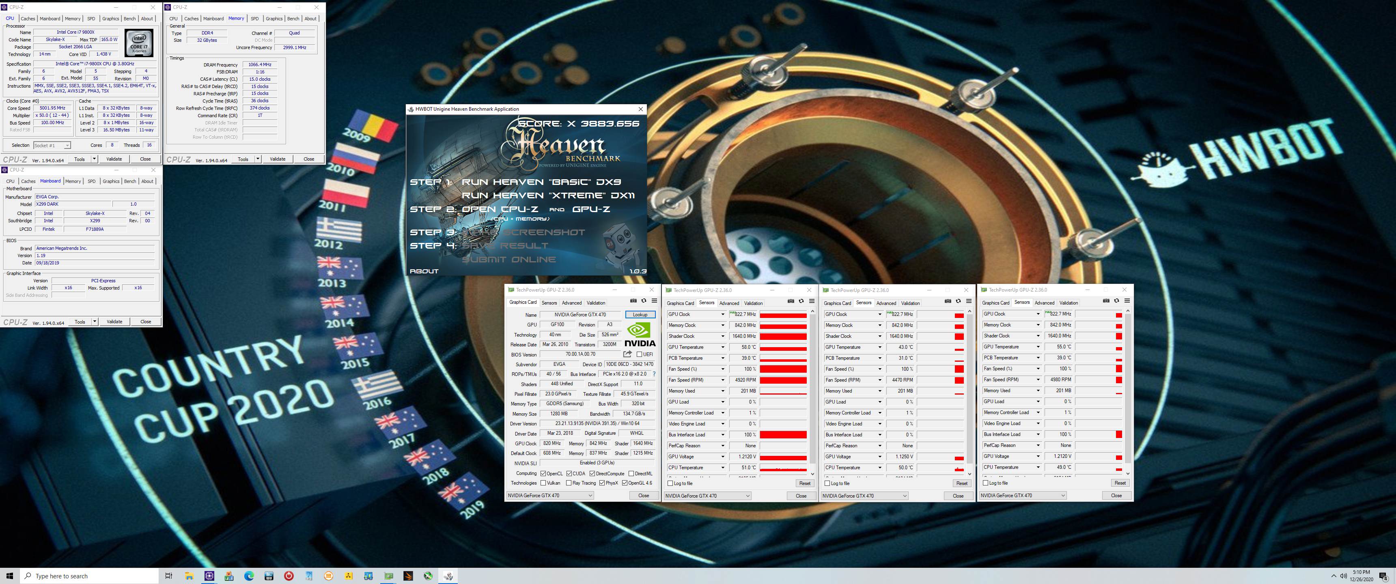The width and height of the screenshot is (1396, 584).
Task: Enable the DirectML checkbox
Action: (631, 473)
